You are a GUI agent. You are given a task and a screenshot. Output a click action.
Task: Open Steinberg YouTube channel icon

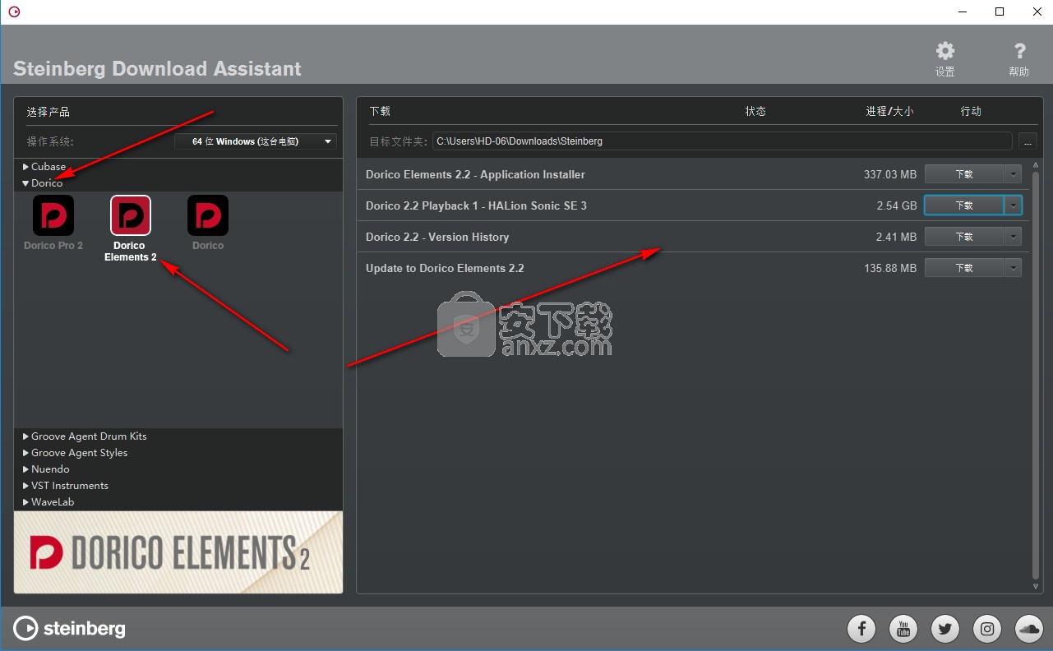[x=903, y=630]
